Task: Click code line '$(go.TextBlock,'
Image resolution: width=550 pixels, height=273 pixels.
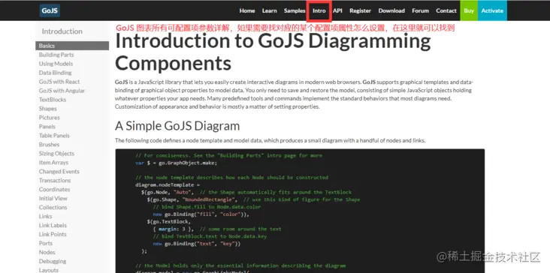Action: (169, 221)
